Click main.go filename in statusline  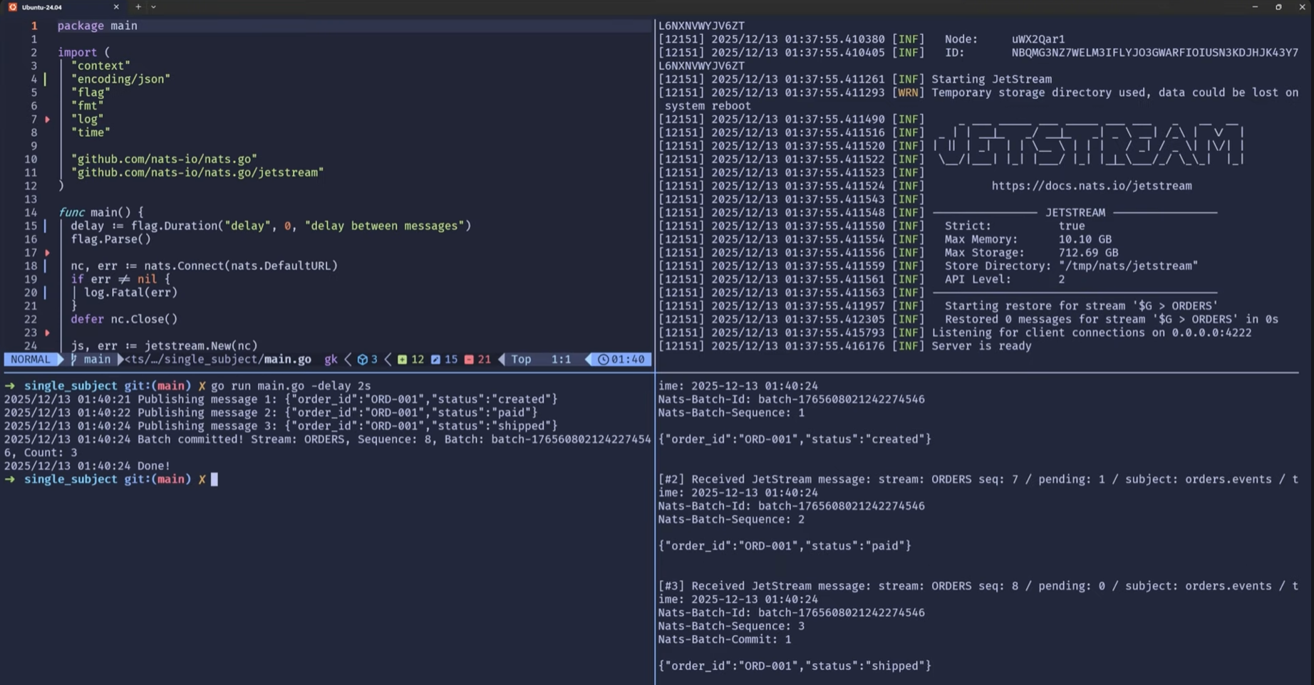pyautogui.click(x=288, y=360)
